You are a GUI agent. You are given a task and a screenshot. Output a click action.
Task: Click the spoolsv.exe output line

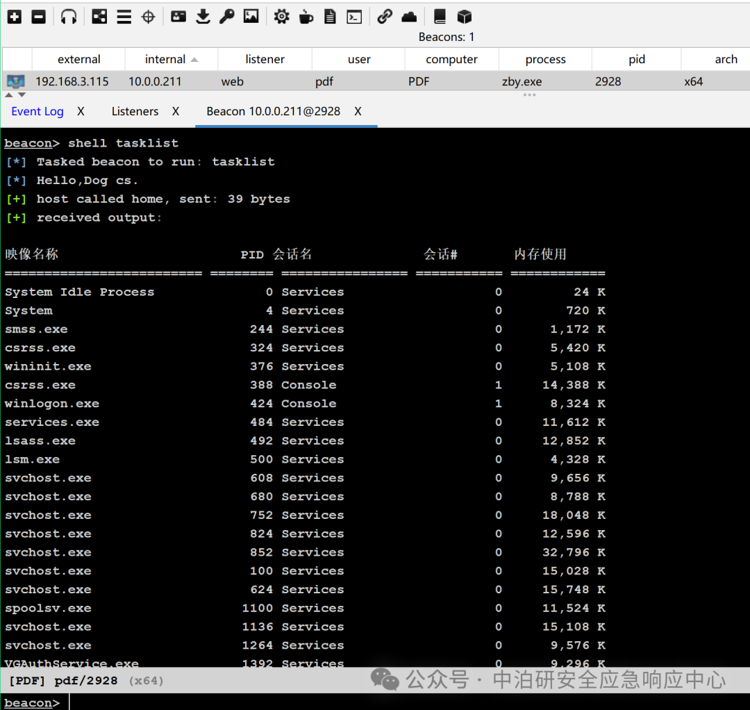305,608
